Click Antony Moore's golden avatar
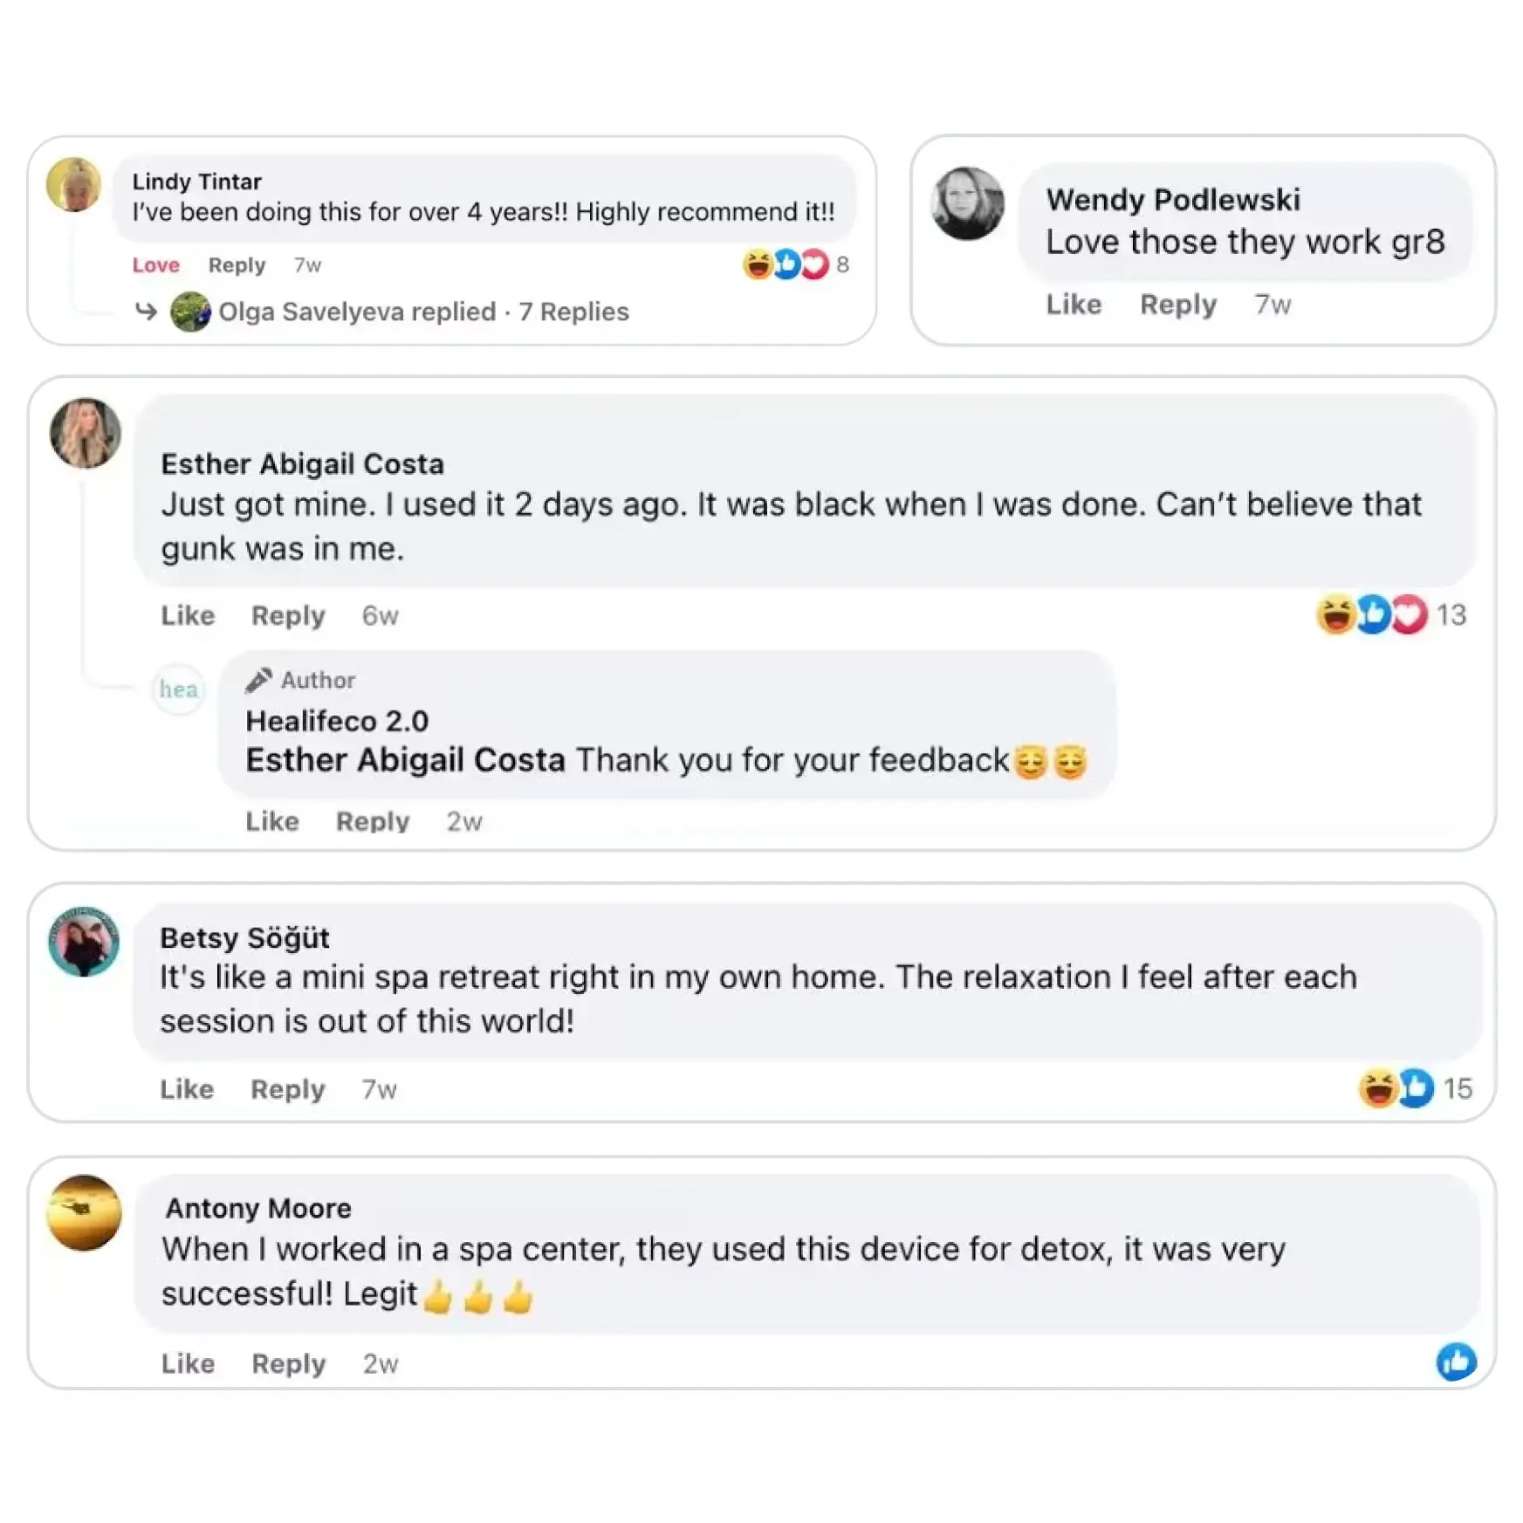 (x=84, y=1212)
